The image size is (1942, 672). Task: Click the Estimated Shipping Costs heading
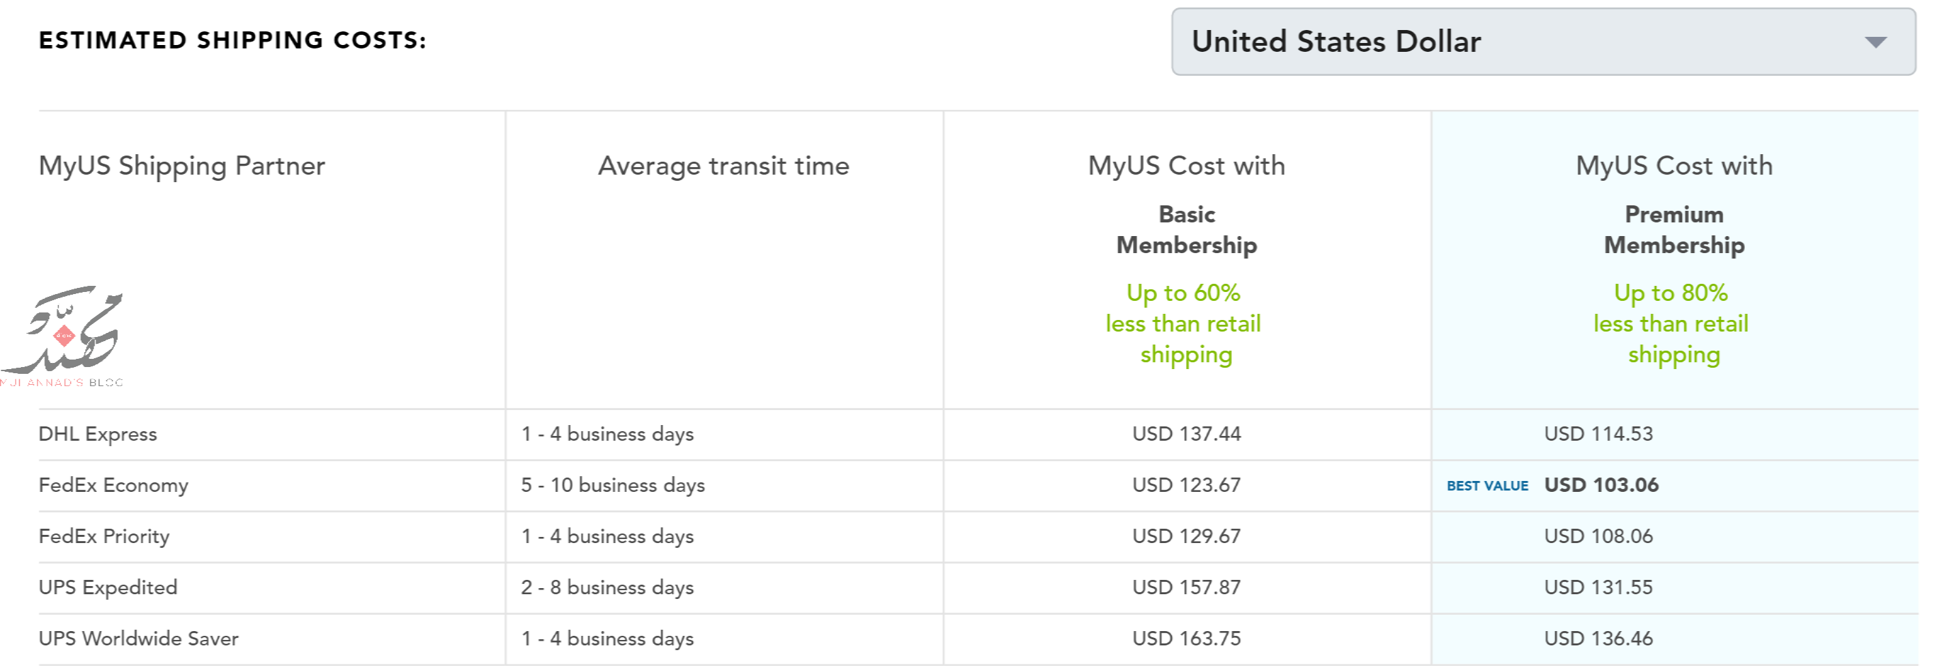(232, 40)
